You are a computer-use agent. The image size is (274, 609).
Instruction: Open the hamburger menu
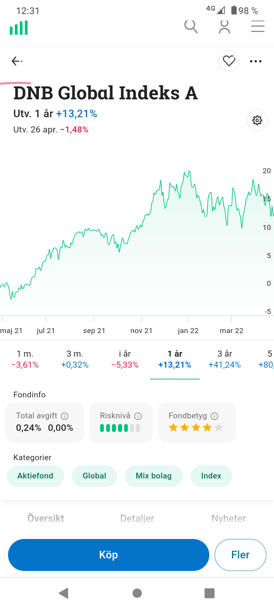click(x=258, y=27)
